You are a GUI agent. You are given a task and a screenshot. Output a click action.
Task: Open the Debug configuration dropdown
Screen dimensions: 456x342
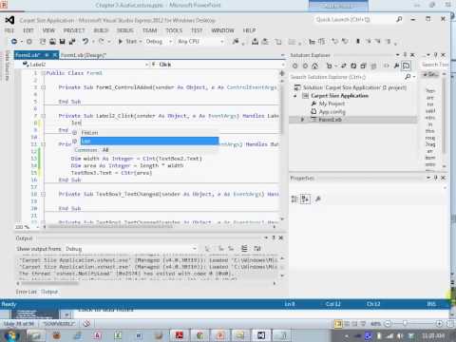(x=159, y=42)
